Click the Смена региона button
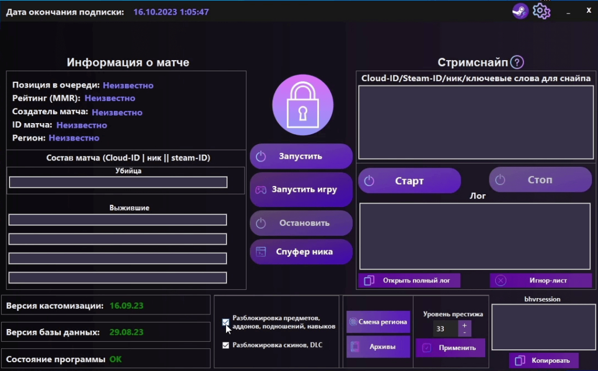Viewport: 598px width, 371px height. 378,321
